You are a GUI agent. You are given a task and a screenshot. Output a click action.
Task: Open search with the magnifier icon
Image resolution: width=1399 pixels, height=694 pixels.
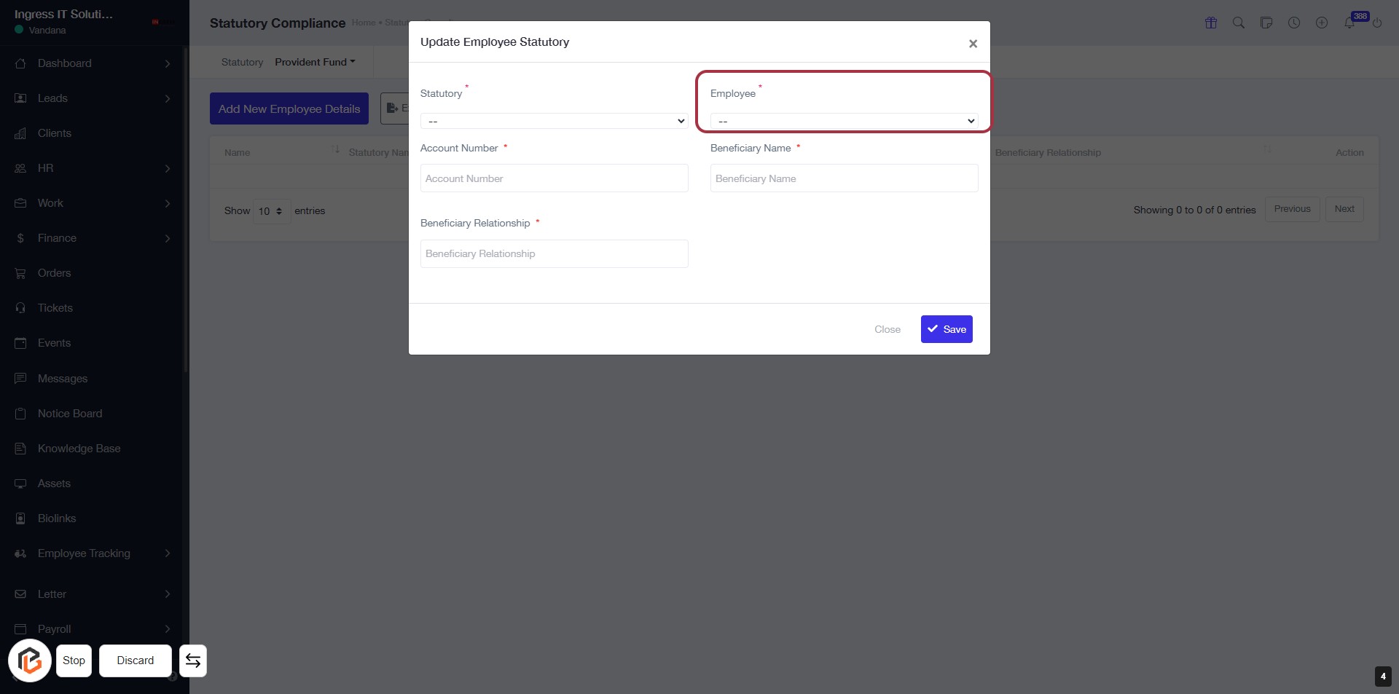click(x=1239, y=23)
